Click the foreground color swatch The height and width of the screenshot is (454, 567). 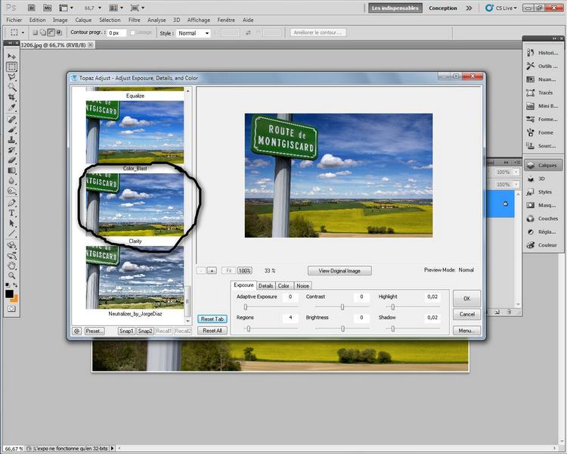pyautogui.click(x=9, y=294)
